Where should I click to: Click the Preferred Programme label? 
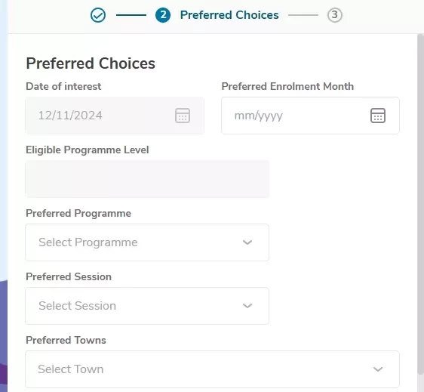78,214
